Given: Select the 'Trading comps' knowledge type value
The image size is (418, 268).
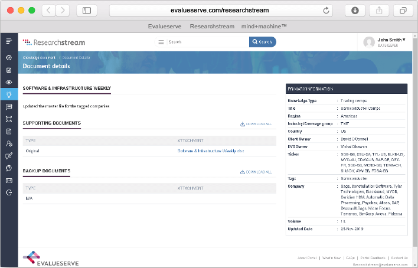Looking at the screenshot, I should point(354,101).
